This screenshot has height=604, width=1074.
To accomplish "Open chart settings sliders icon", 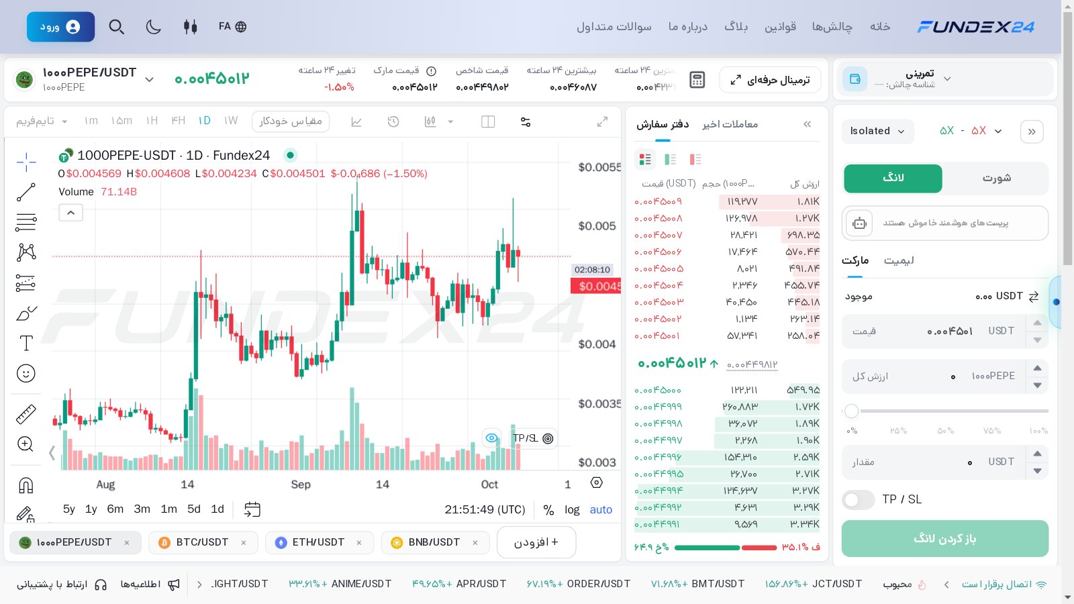I will click(526, 121).
